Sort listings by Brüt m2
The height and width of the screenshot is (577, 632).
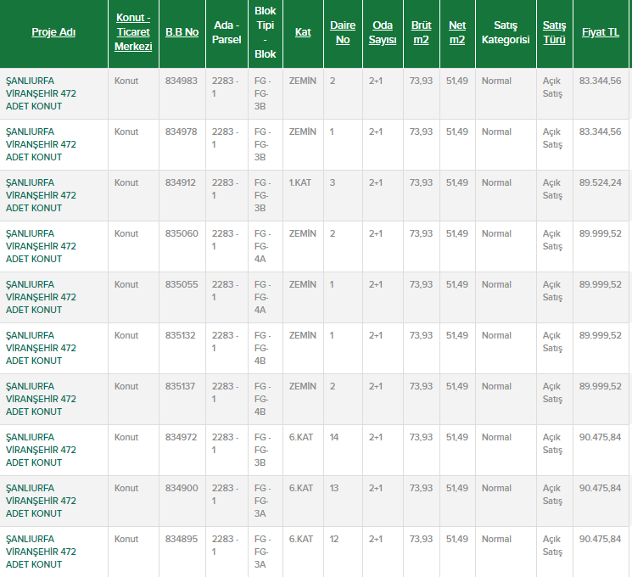pyautogui.click(x=421, y=32)
